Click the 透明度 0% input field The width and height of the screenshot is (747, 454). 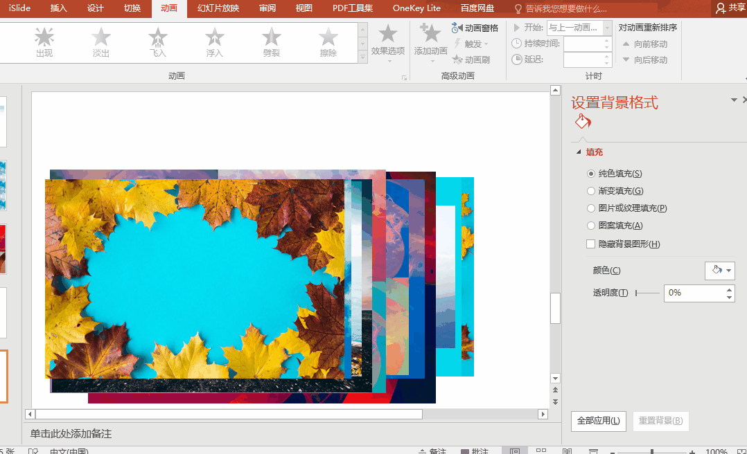pyautogui.click(x=694, y=293)
